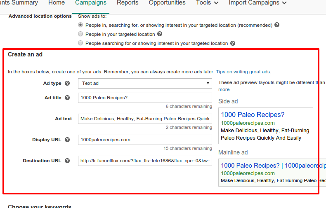Open the Ad type dropdown
This screenshot has height=208, width=326.
click(145, 83)
